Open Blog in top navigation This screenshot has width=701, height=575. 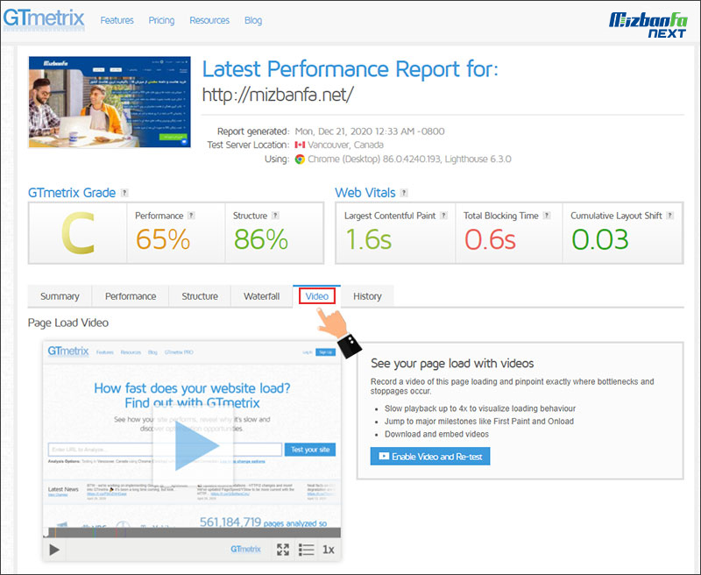coord(253,20)
